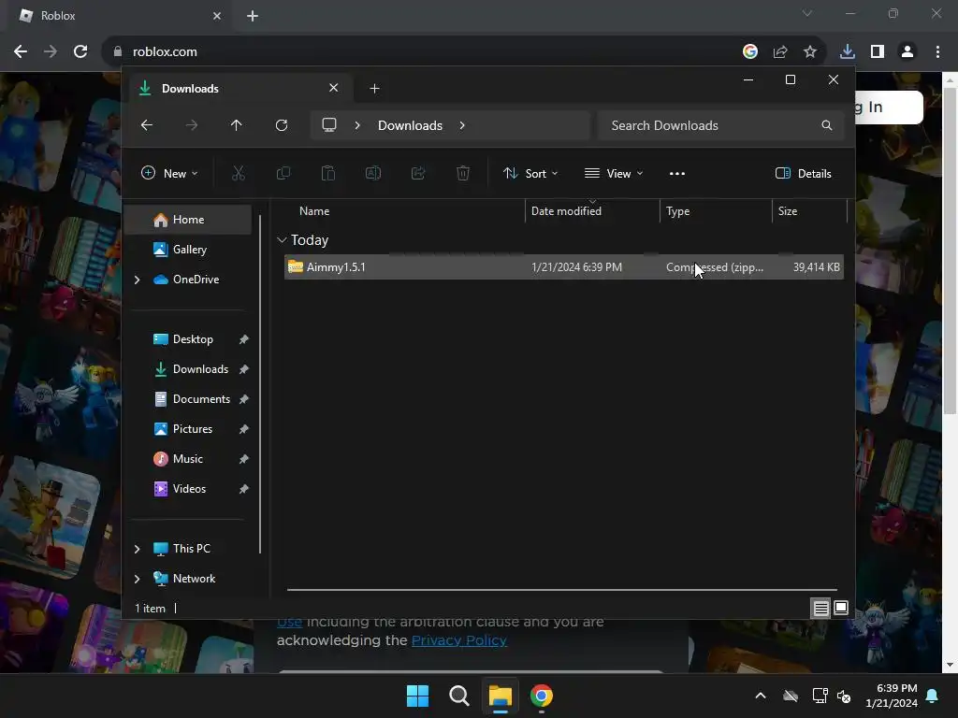Expand Network in navigation pane
Image resolution: width=958 pixels, height=718 pixels.
click(x=137, y=579)
